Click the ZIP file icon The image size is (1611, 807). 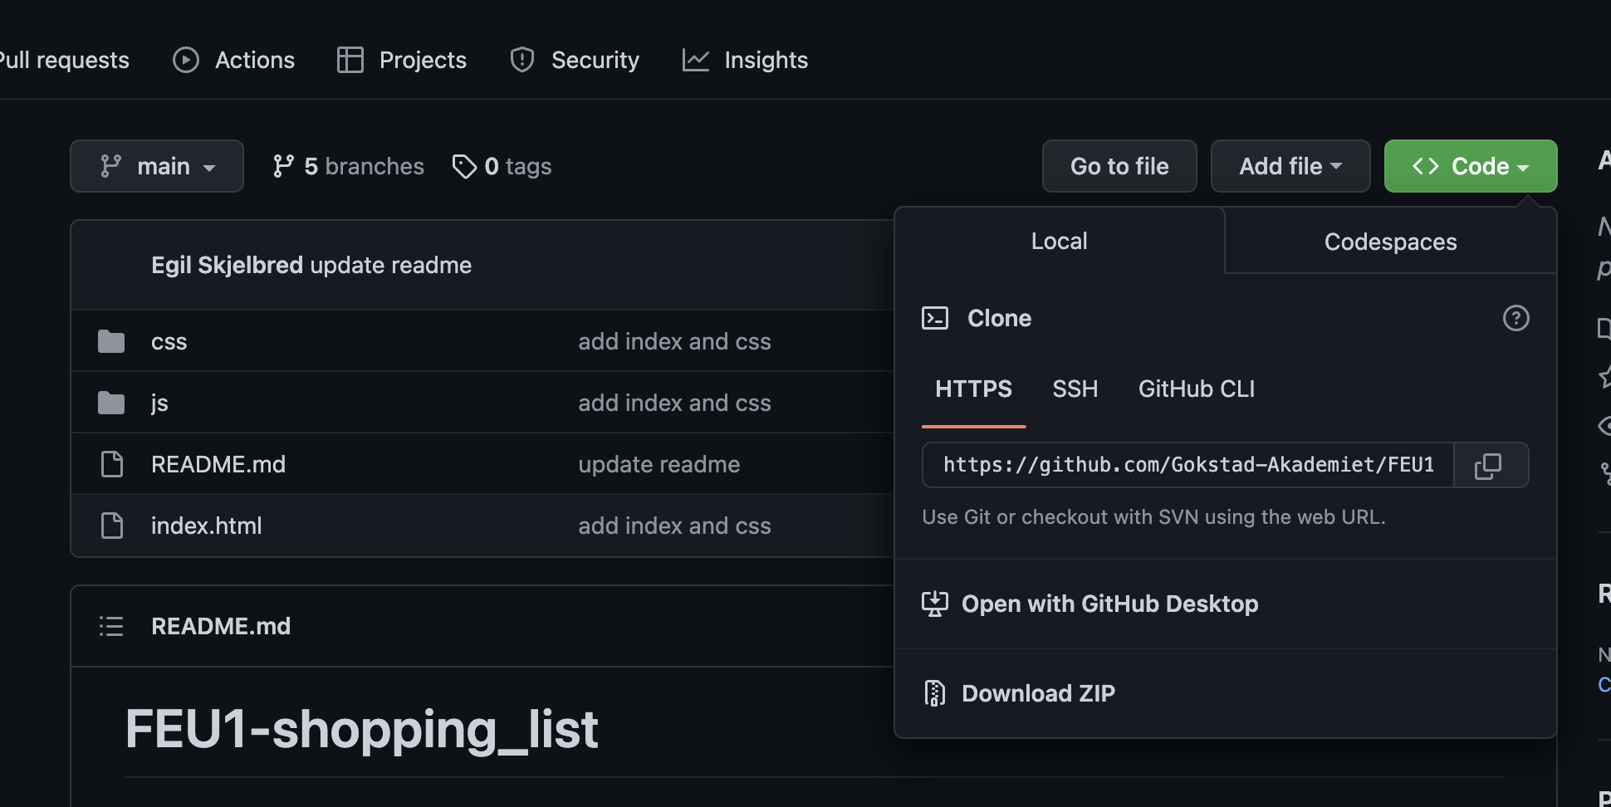935,693
